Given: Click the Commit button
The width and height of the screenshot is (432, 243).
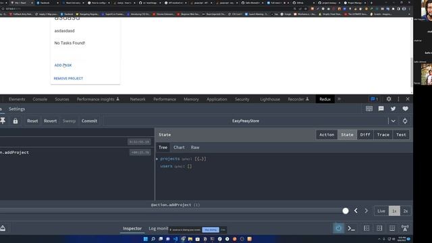Looking at the screenshot, I should (x=89, y=121).
